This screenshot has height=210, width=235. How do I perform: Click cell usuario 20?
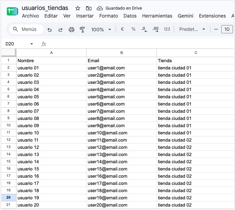click(x=51, y=205)
